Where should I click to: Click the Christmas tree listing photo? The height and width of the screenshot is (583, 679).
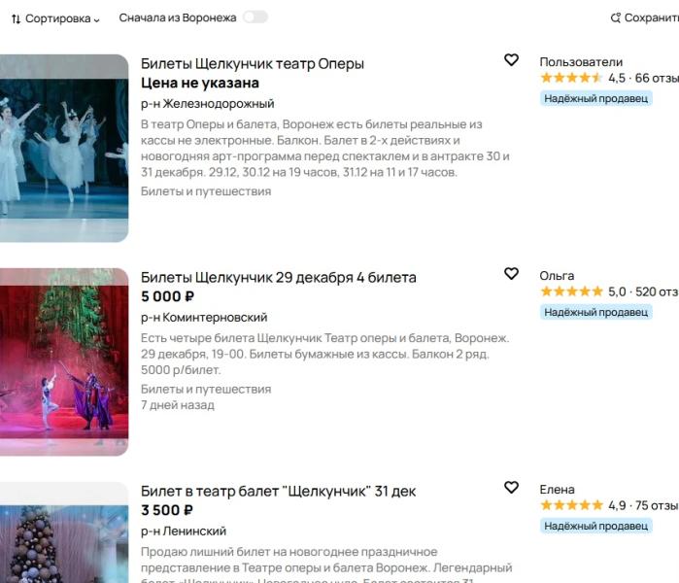pyautogui.click(x=64, y=534)
